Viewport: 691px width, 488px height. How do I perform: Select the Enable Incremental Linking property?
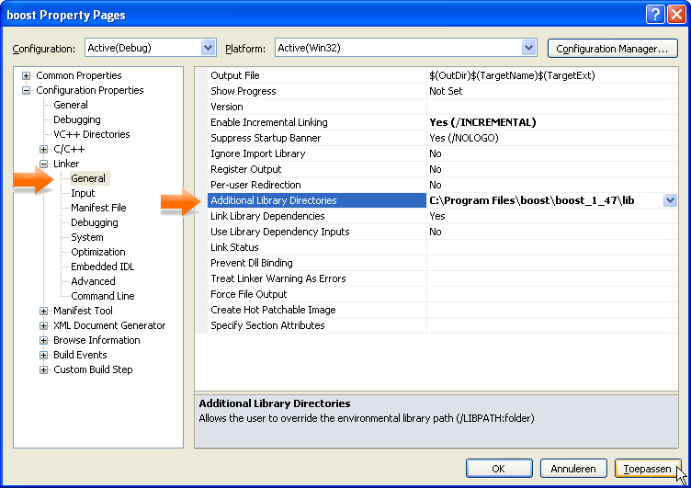268,122
